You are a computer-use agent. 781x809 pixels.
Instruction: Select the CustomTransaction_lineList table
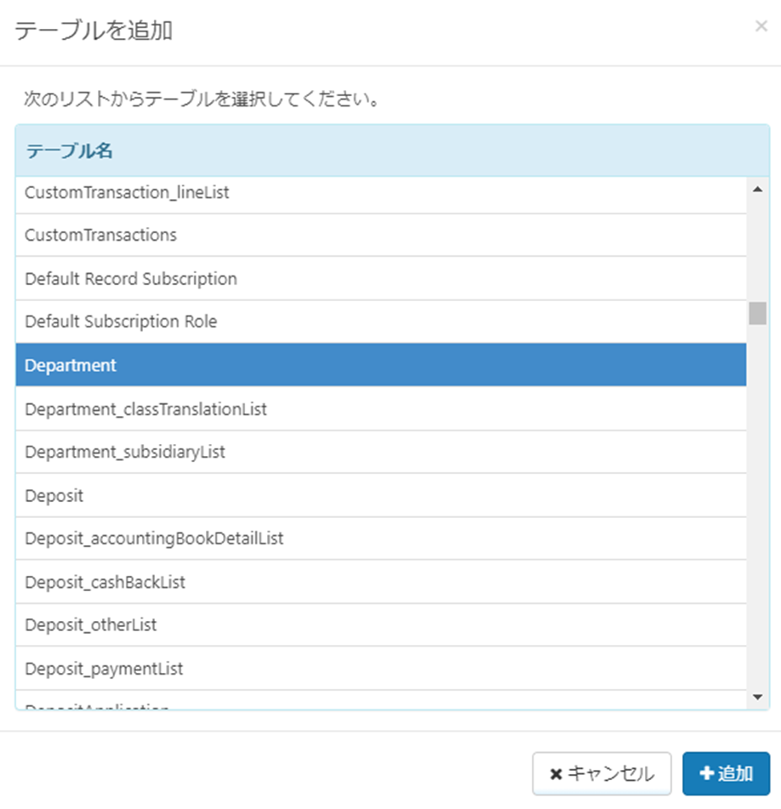pyautogui.click(x=374, y=192)
